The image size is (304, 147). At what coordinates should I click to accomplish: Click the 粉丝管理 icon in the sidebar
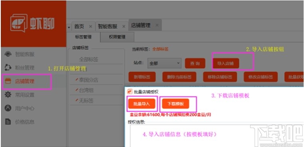pyautogui.click(x=8, y=68)
